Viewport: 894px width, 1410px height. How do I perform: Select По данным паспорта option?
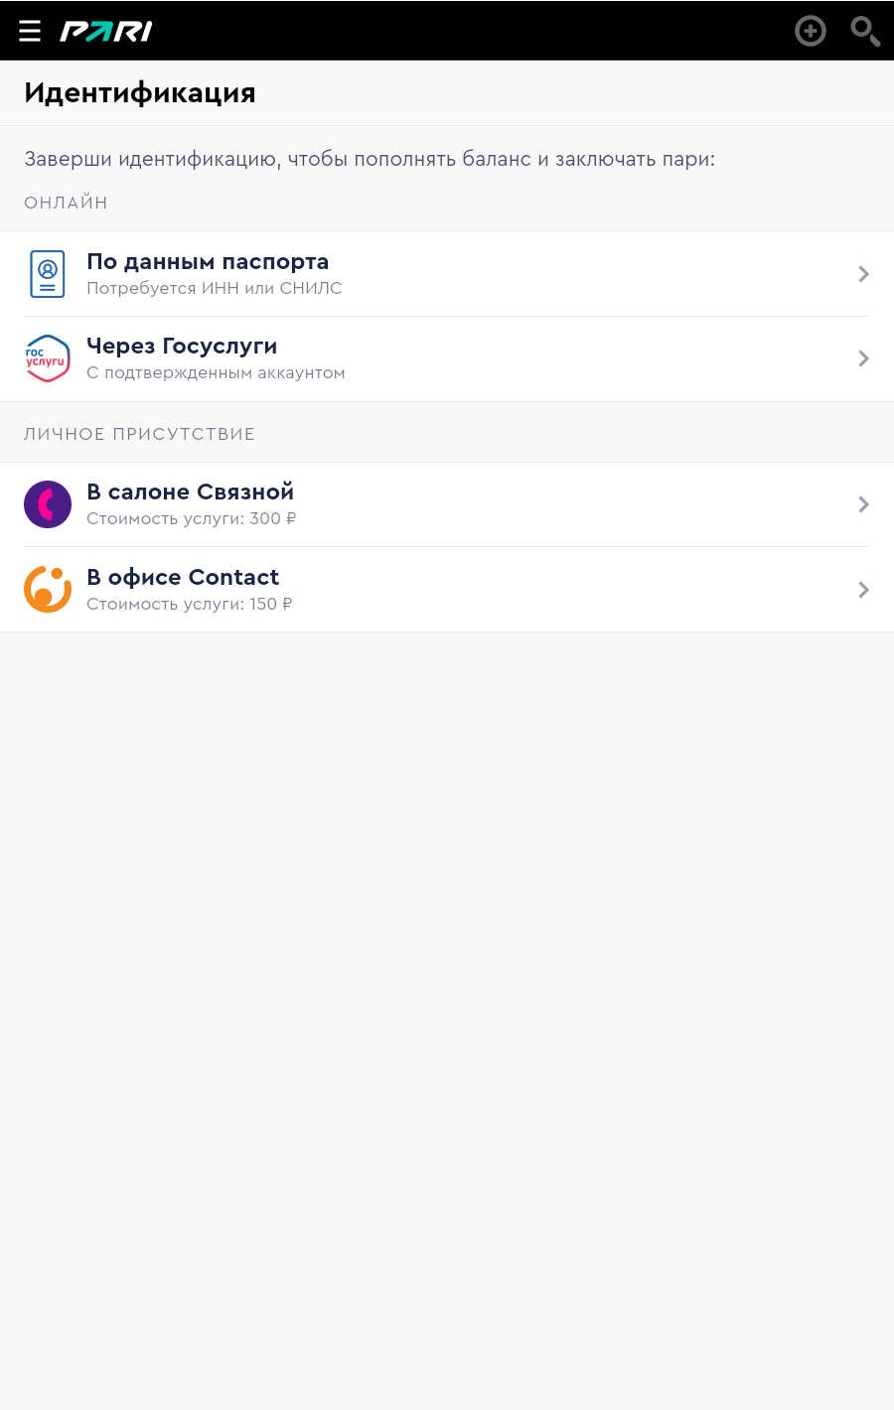coord(447,274)
